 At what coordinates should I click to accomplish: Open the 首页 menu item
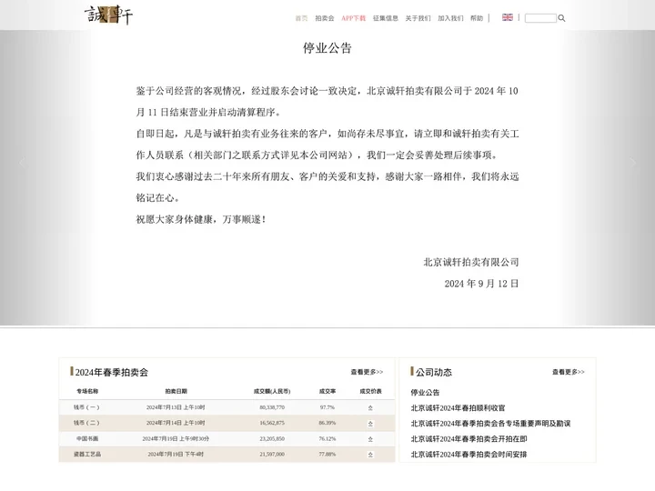(x=301, y=18)
